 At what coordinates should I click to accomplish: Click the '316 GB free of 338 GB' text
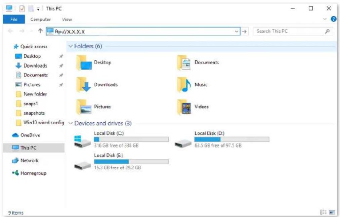[x=116, y=145]
